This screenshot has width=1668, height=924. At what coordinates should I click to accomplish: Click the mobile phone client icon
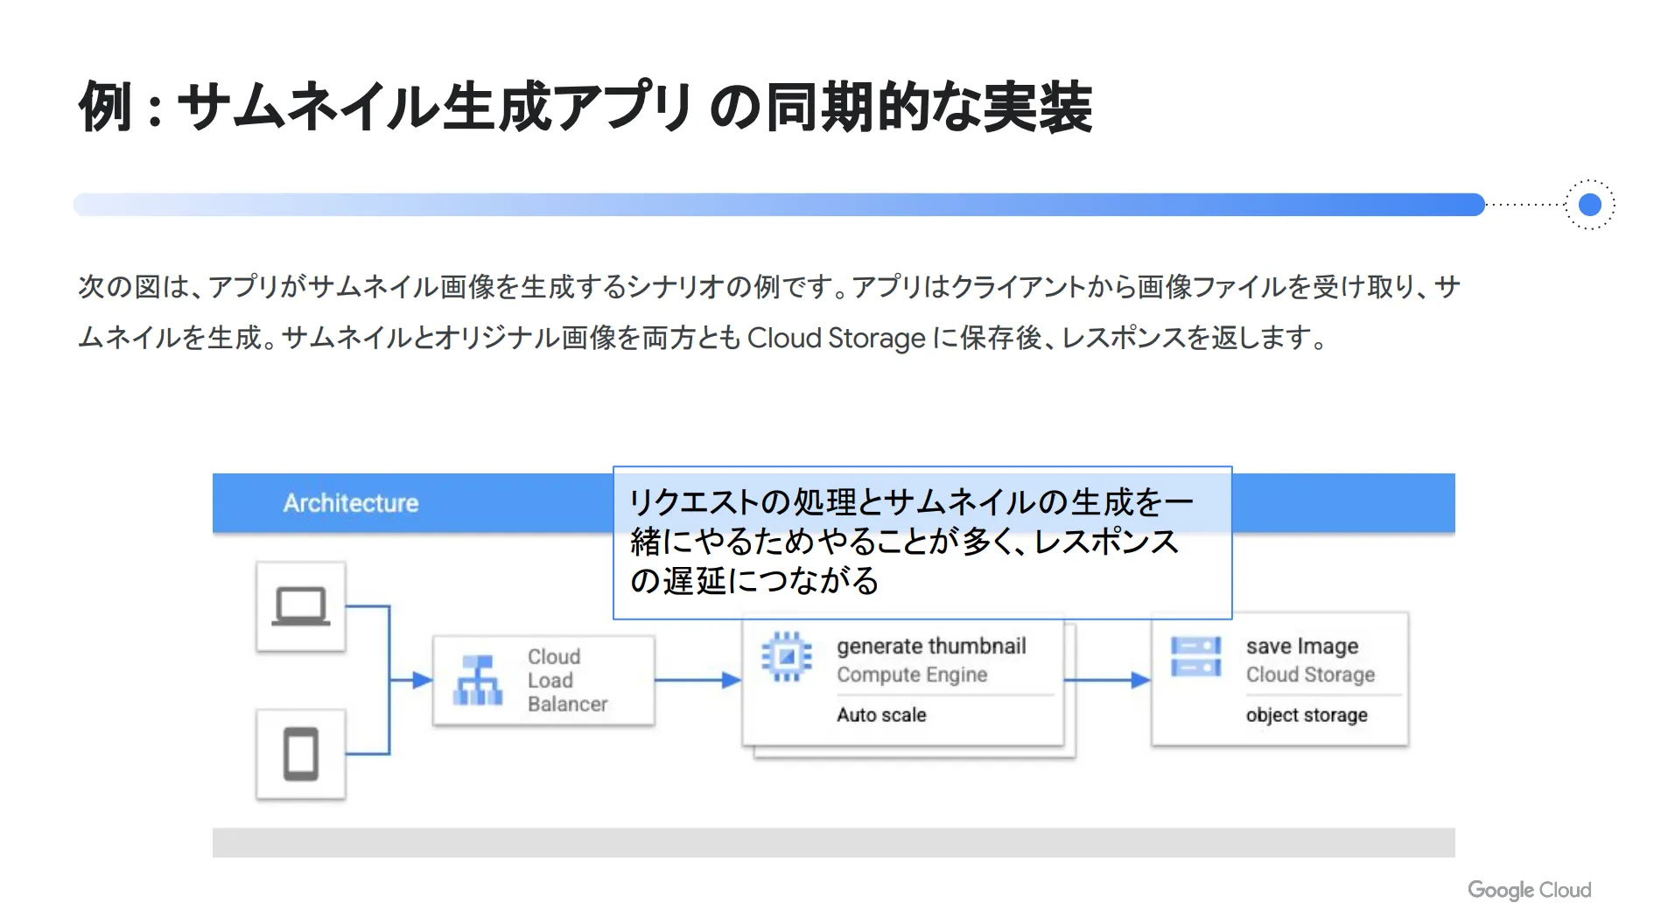301,753
